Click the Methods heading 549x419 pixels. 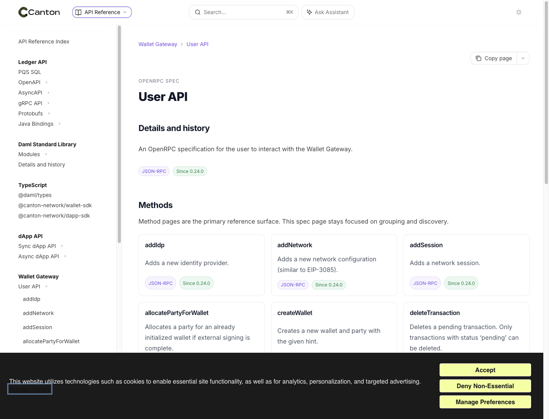pyautogui.click(x=156, y=205)
